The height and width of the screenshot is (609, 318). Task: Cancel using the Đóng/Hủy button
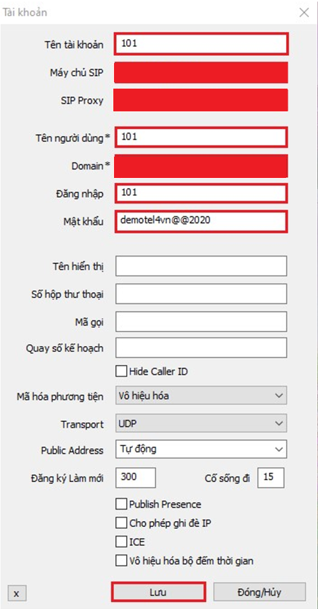click(259, 593)
